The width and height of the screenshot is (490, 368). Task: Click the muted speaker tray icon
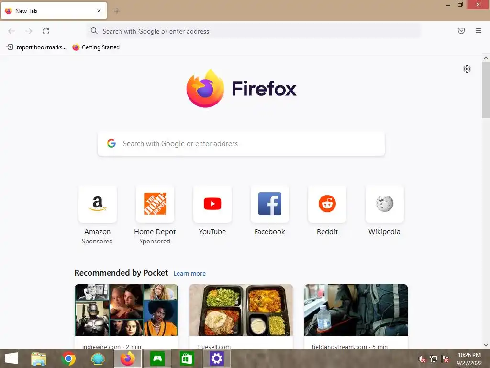point(422,359)
